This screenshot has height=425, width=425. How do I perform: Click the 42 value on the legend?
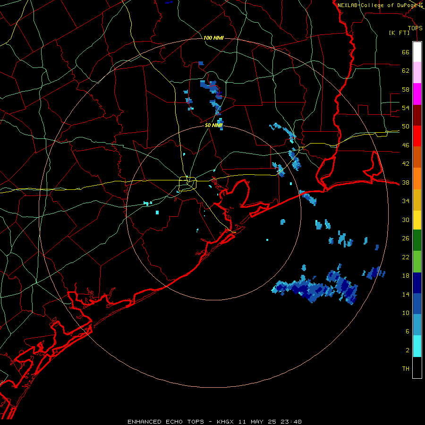tap(406, 164)
